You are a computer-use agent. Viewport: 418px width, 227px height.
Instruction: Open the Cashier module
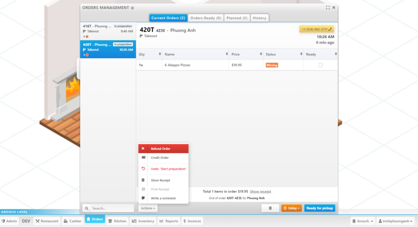[x=72, y=221]
